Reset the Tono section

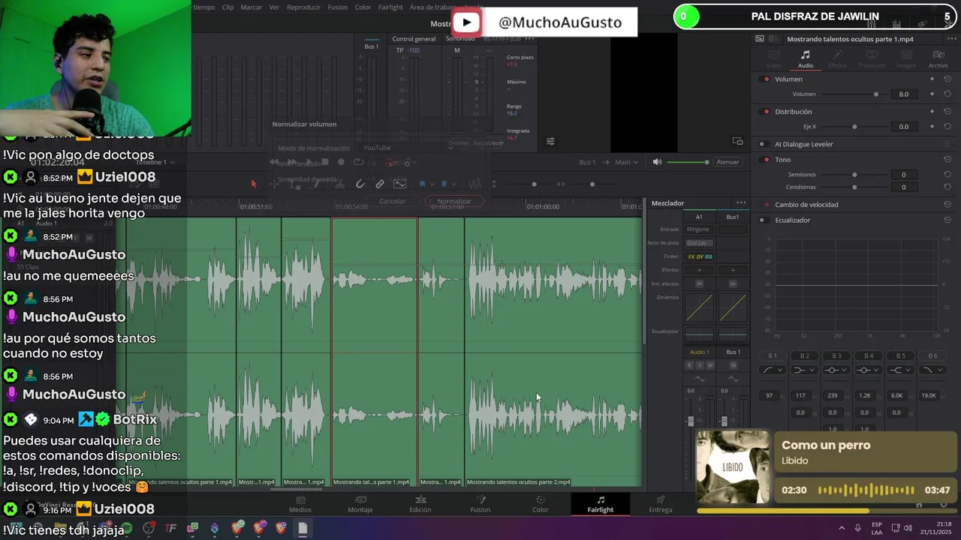(x=947, y=160)
